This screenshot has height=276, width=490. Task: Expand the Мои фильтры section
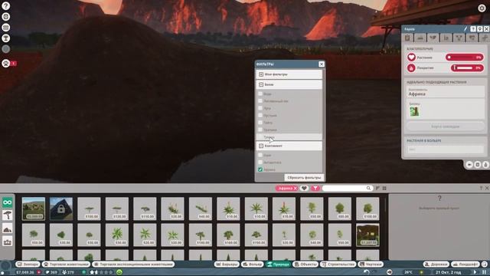(289, 74)
